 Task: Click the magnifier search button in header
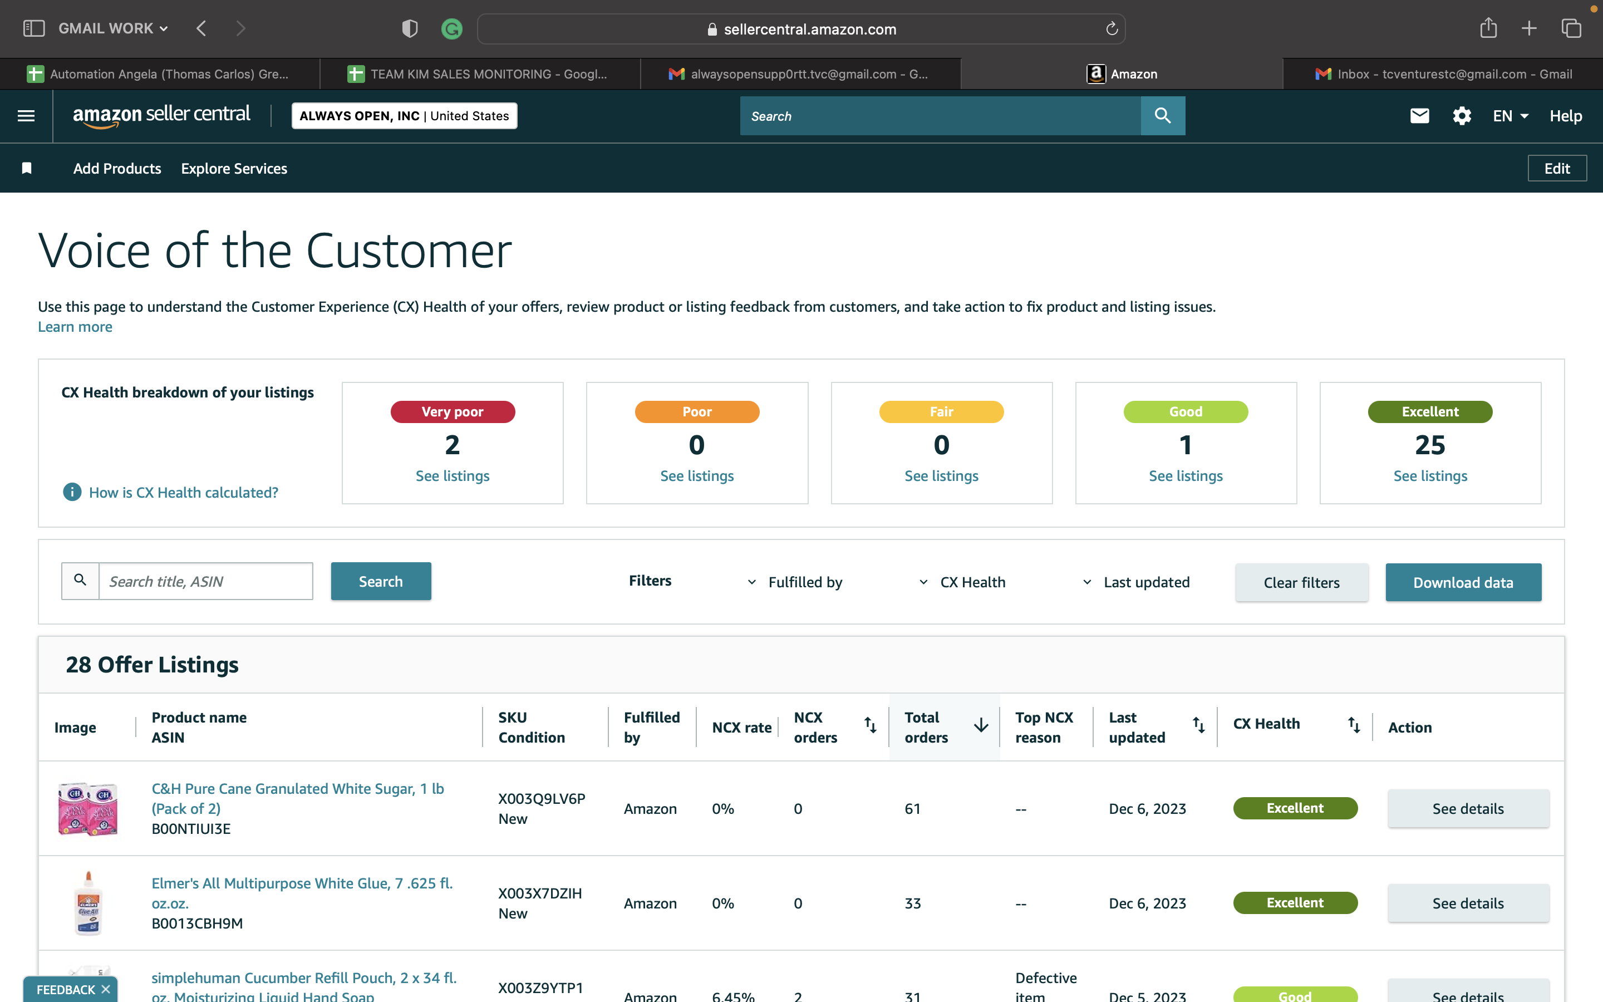(x=1163, y=116)
